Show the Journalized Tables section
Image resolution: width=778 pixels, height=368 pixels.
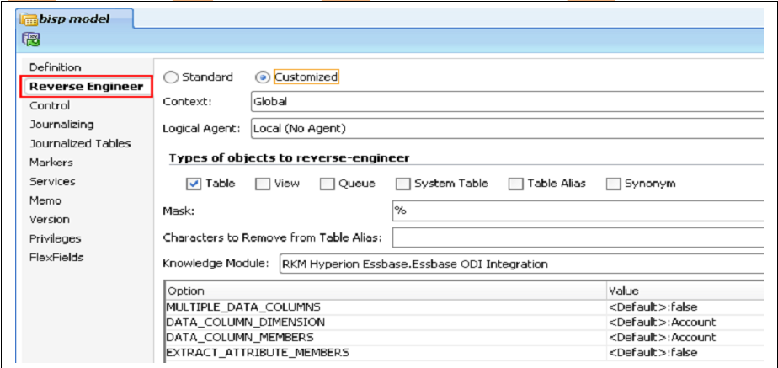pos(80,143)
